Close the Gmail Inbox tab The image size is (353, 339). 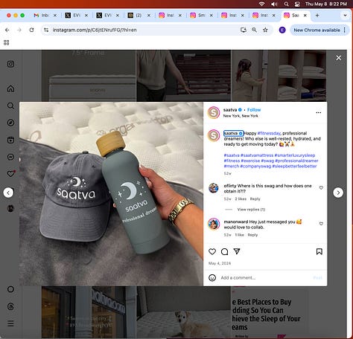pyautogui.click(x=55, y=16)
